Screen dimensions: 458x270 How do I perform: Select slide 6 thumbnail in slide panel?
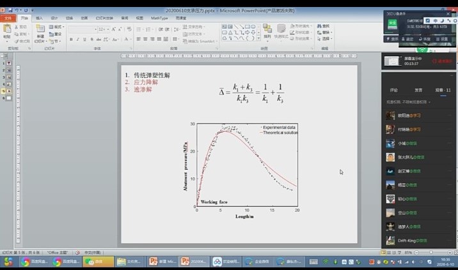9,98
